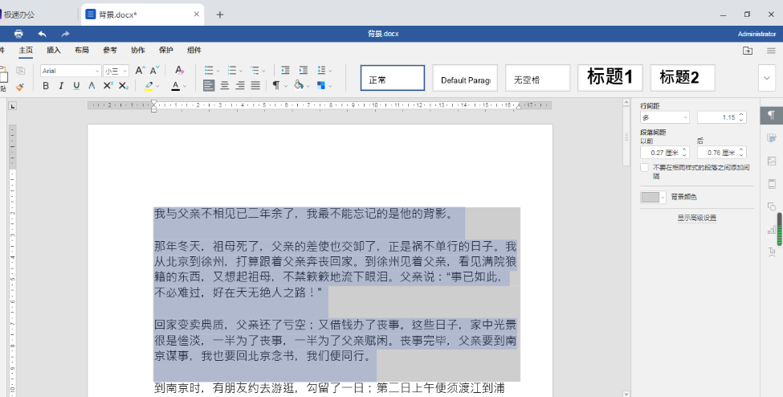
Task: Open the 插入 ribbon tab
Action: [54, 50]
